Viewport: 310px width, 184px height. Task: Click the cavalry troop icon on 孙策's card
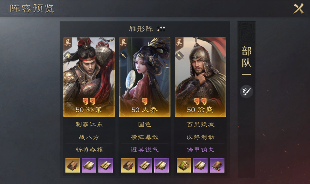click(x=67, y=55)
